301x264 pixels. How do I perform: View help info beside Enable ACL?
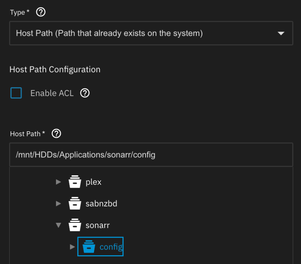(85, 93)
